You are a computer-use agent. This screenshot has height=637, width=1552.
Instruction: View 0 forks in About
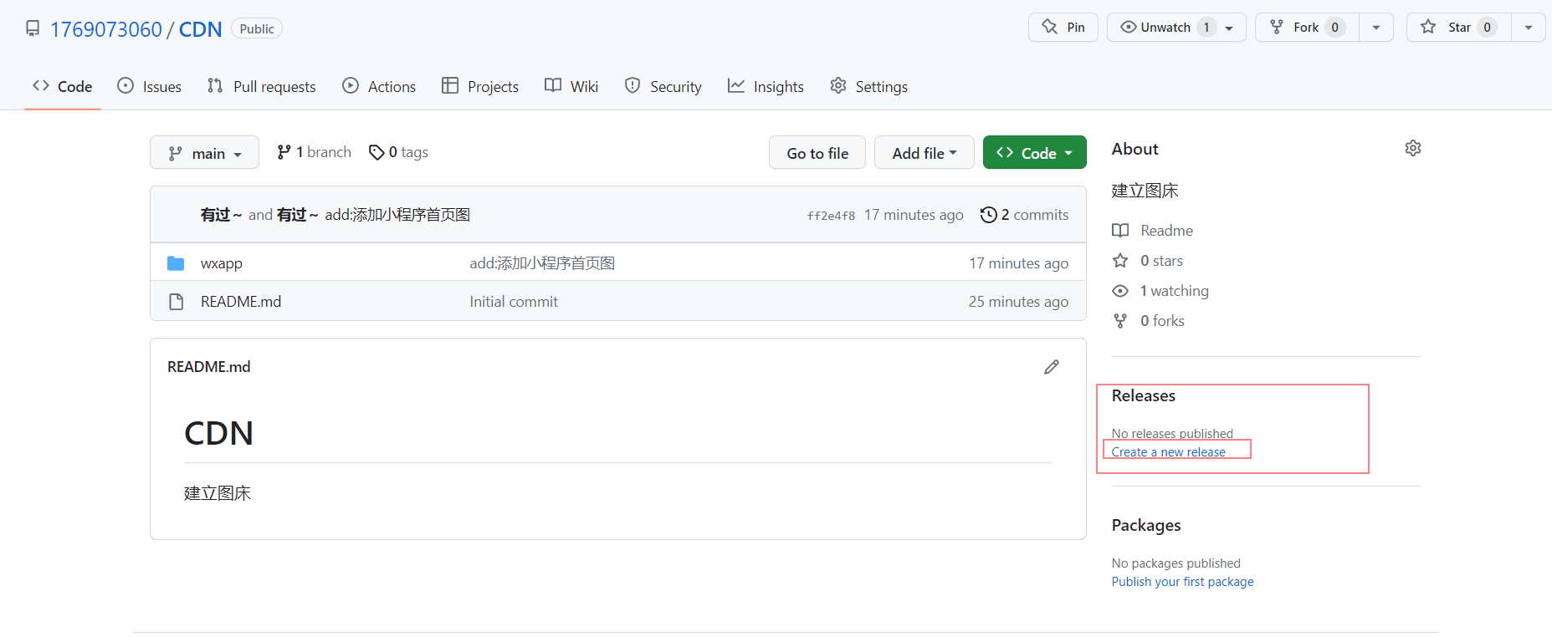1162,321
